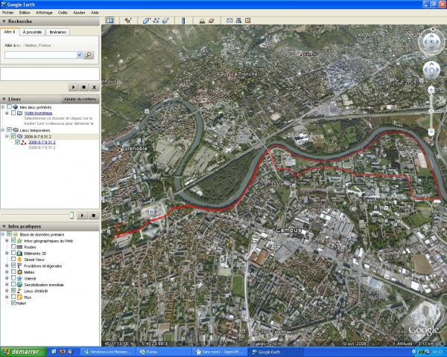Uncheck the 2008-9-7:9:31:2 folder checkbox
The height and width of the screenshot is (357, 447).
(13, 136)
